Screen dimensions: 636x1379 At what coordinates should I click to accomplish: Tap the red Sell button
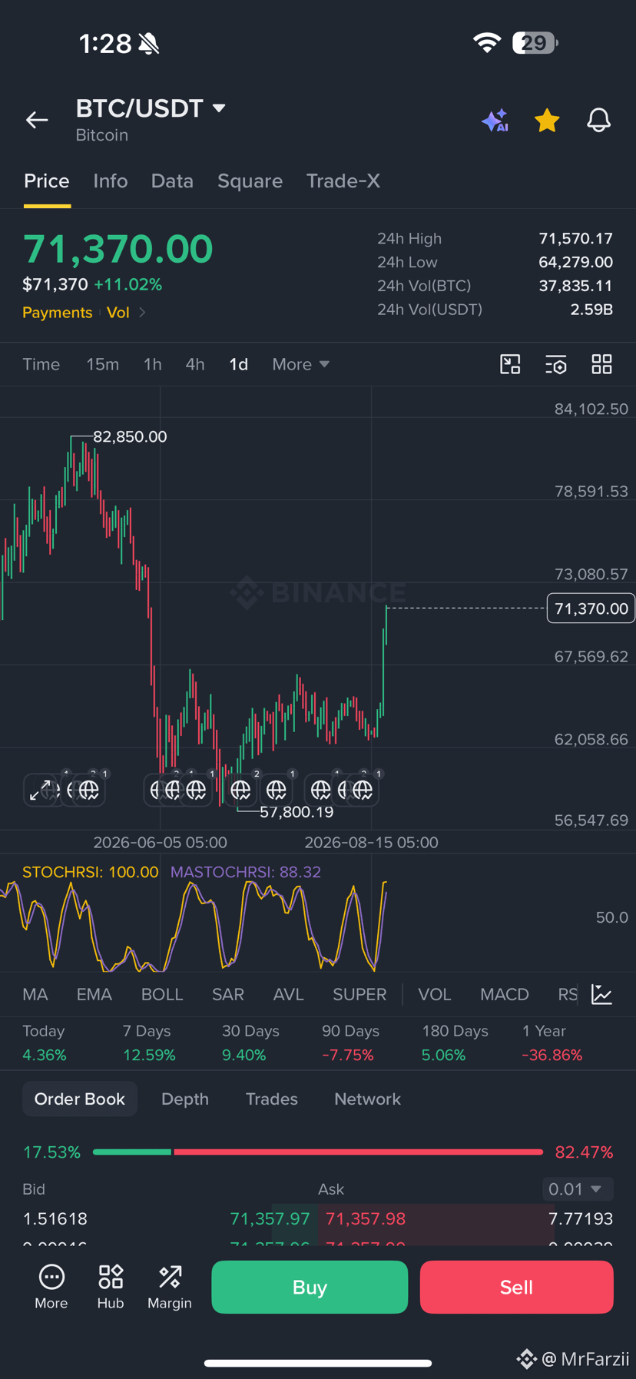(x=517, y=1287)
